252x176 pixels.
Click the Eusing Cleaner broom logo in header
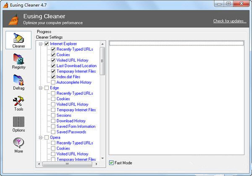(x=13, y=20)
